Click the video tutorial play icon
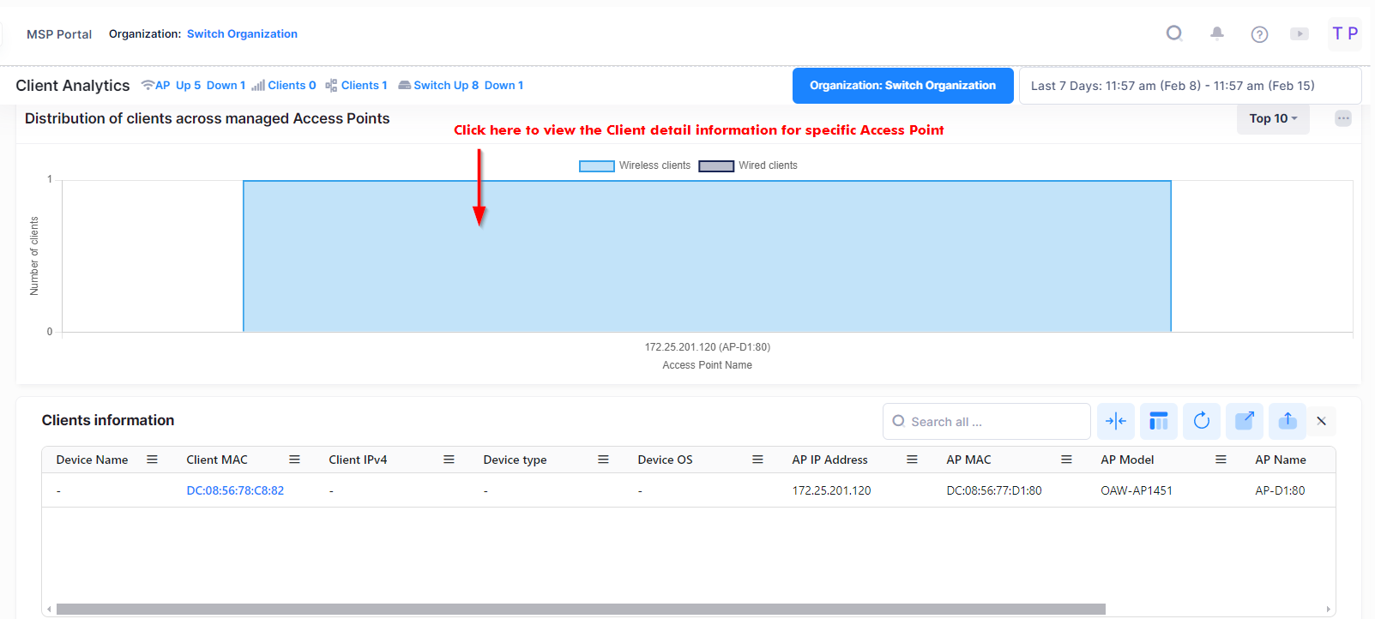This screenshot has width=1375, height=619. 1300,34
